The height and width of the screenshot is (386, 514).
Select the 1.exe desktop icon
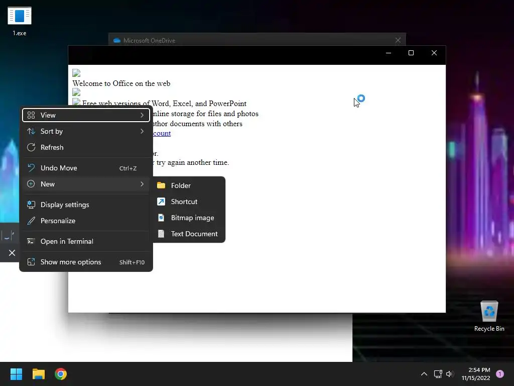tap(20, 21)
